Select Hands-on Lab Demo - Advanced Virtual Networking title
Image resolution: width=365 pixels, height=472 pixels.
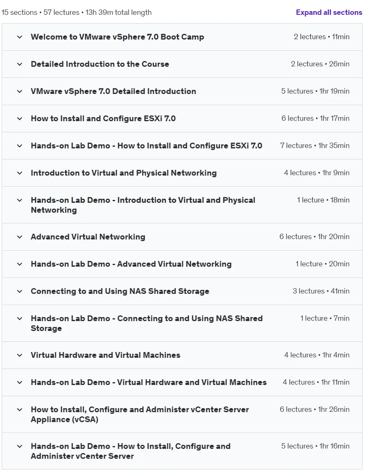pos(131,264)
